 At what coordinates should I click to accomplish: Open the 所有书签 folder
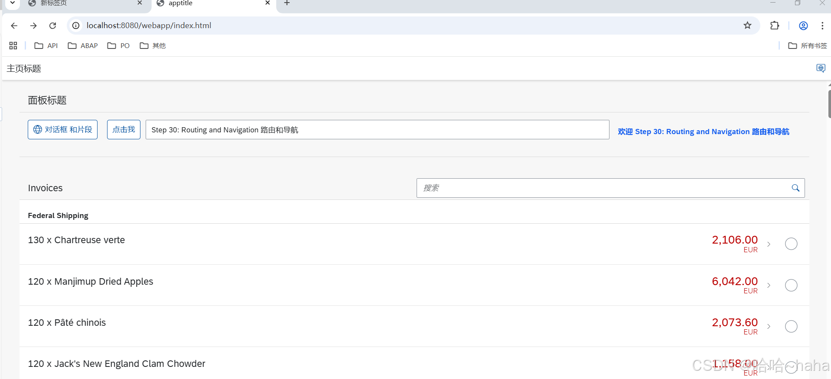pyautogui.click(x=808, y=45)
